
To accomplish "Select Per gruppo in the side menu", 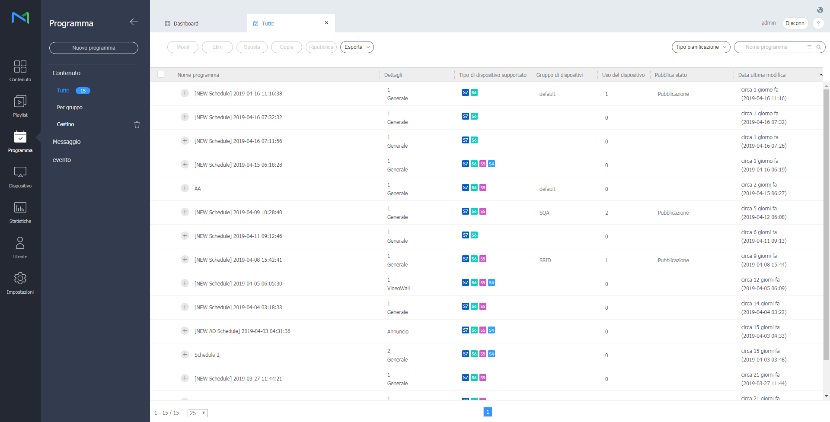I will [x=70, y=108].
